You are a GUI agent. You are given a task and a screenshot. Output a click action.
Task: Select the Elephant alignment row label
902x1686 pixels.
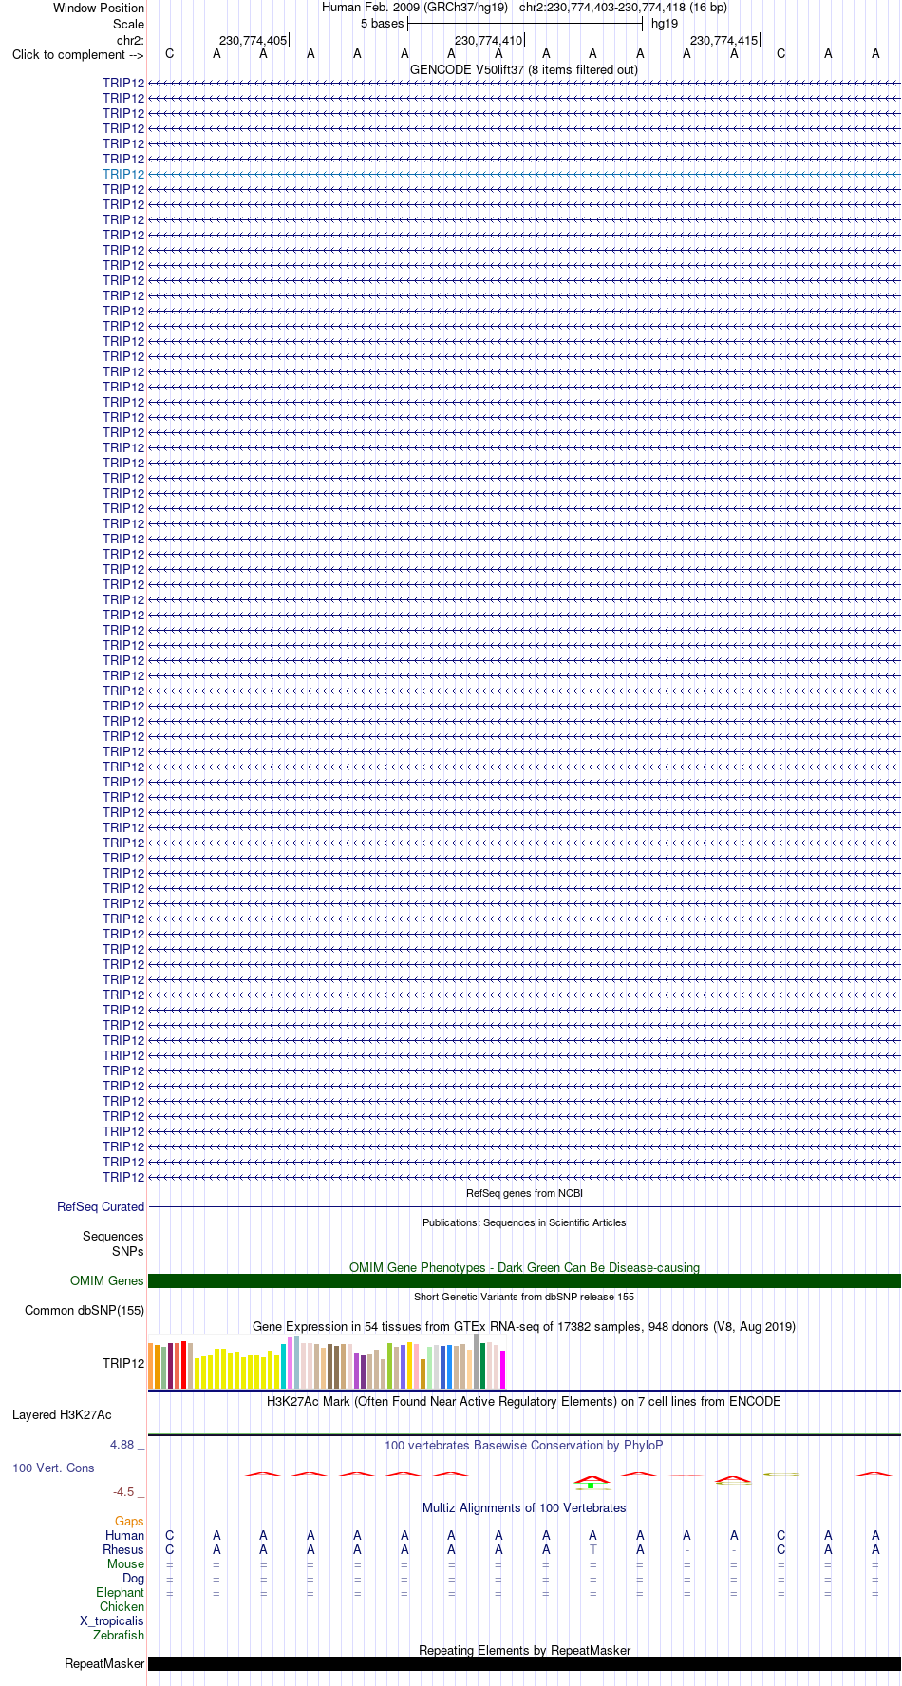(120, 1592)
